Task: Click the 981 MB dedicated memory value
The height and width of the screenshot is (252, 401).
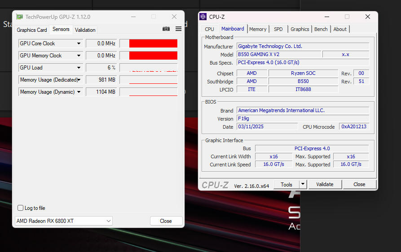Action: (101, 80)
